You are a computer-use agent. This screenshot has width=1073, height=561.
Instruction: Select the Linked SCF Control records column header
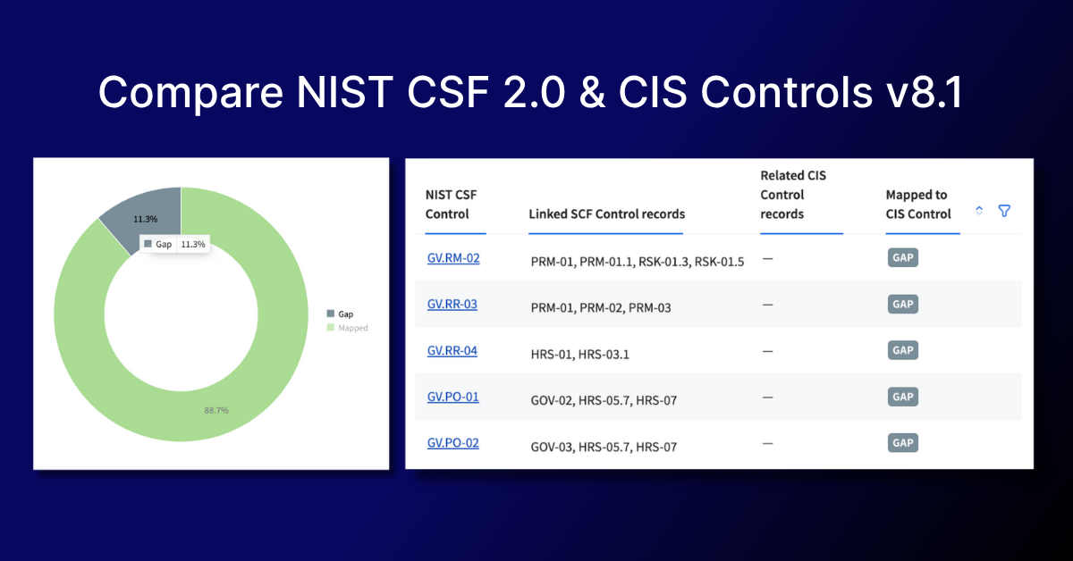click(x=606, y=214)
